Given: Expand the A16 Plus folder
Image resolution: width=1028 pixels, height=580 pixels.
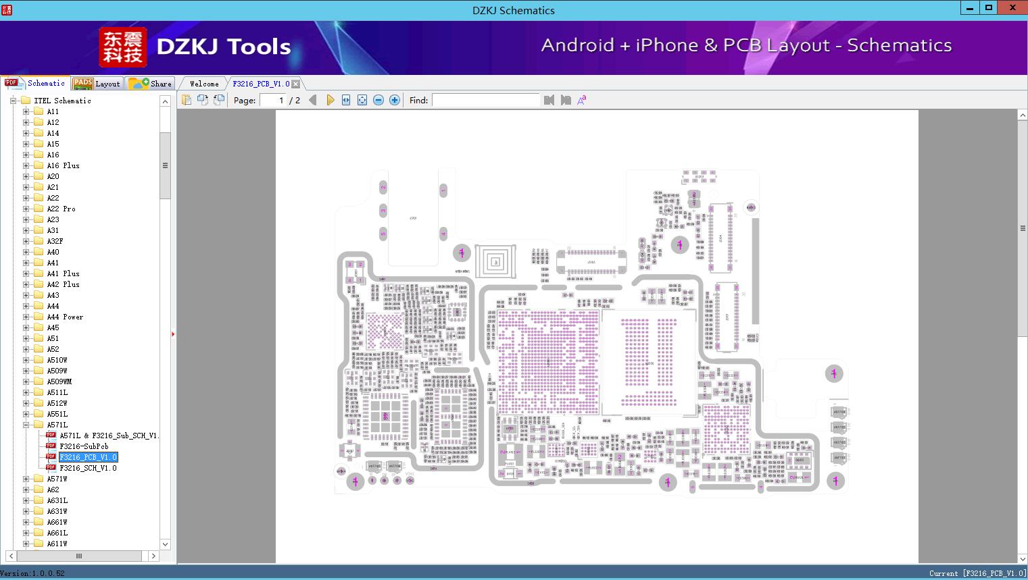Looking at the screenshot, I should click(26, 165).
